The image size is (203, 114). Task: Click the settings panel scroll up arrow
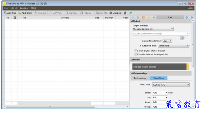(x=193, y=21)
